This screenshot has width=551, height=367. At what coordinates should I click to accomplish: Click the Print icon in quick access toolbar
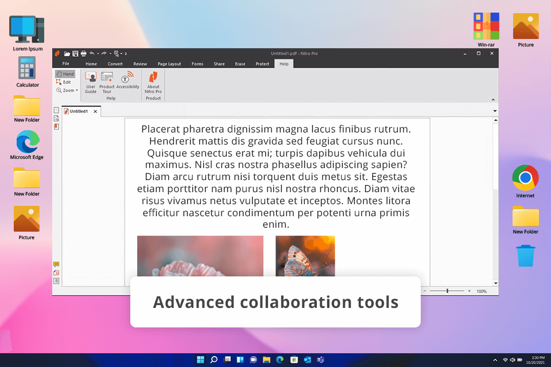pyautogui.click(x=84, y=54)
